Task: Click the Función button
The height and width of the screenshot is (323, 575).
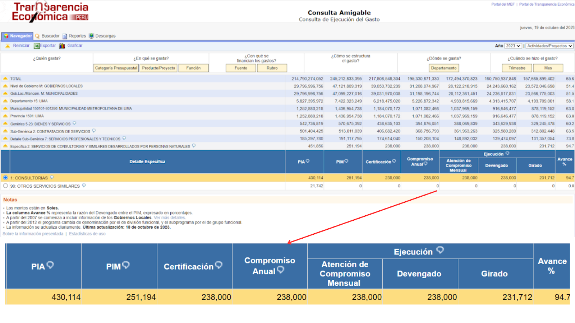Action: pos(193,68)
